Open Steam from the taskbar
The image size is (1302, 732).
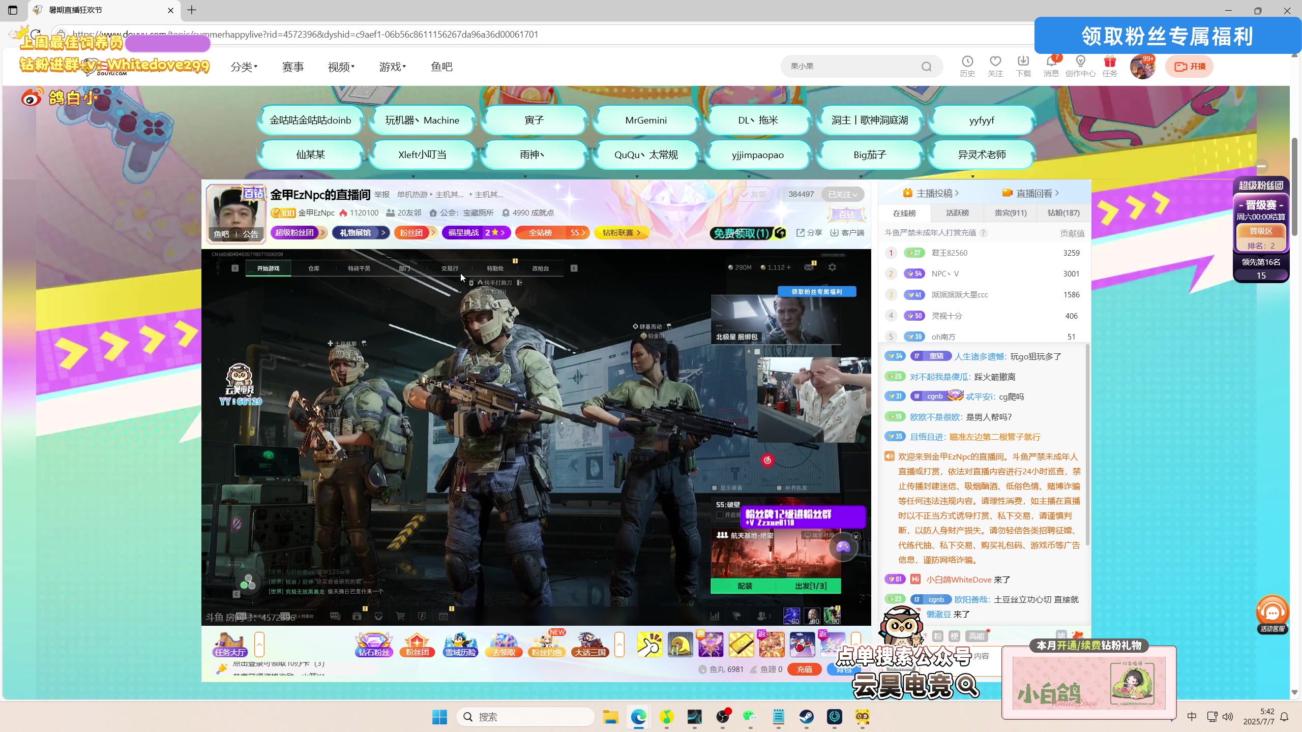click(807, 717)
